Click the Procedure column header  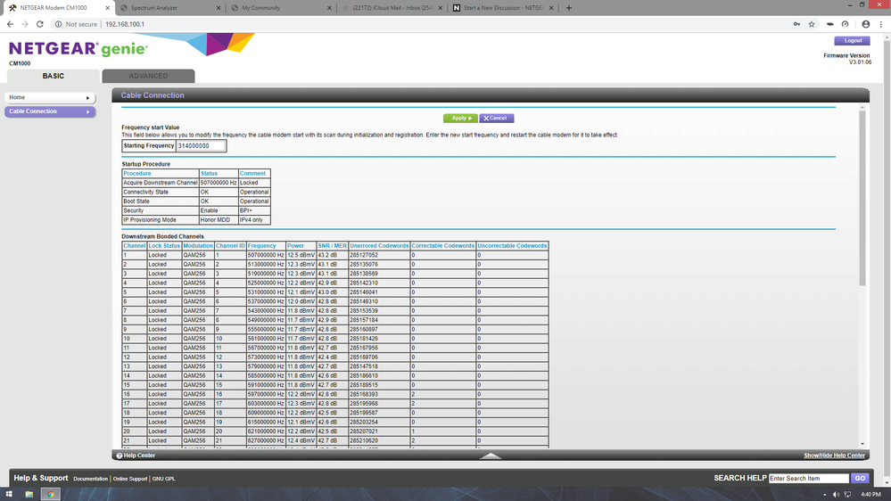pos(161,174)
